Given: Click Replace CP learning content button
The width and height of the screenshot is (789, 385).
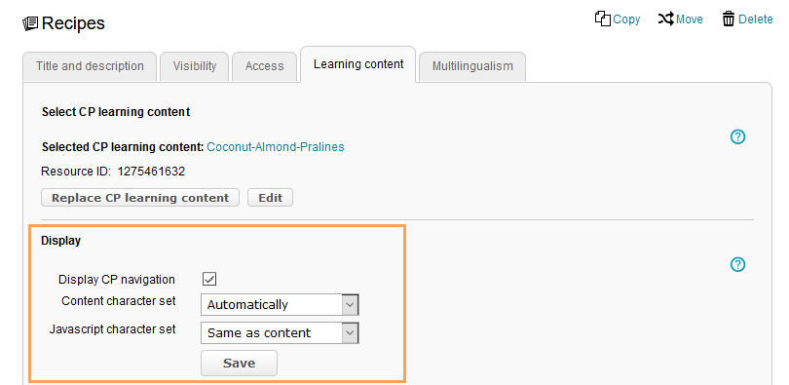Looking at the screenshot, I should 140,198.
